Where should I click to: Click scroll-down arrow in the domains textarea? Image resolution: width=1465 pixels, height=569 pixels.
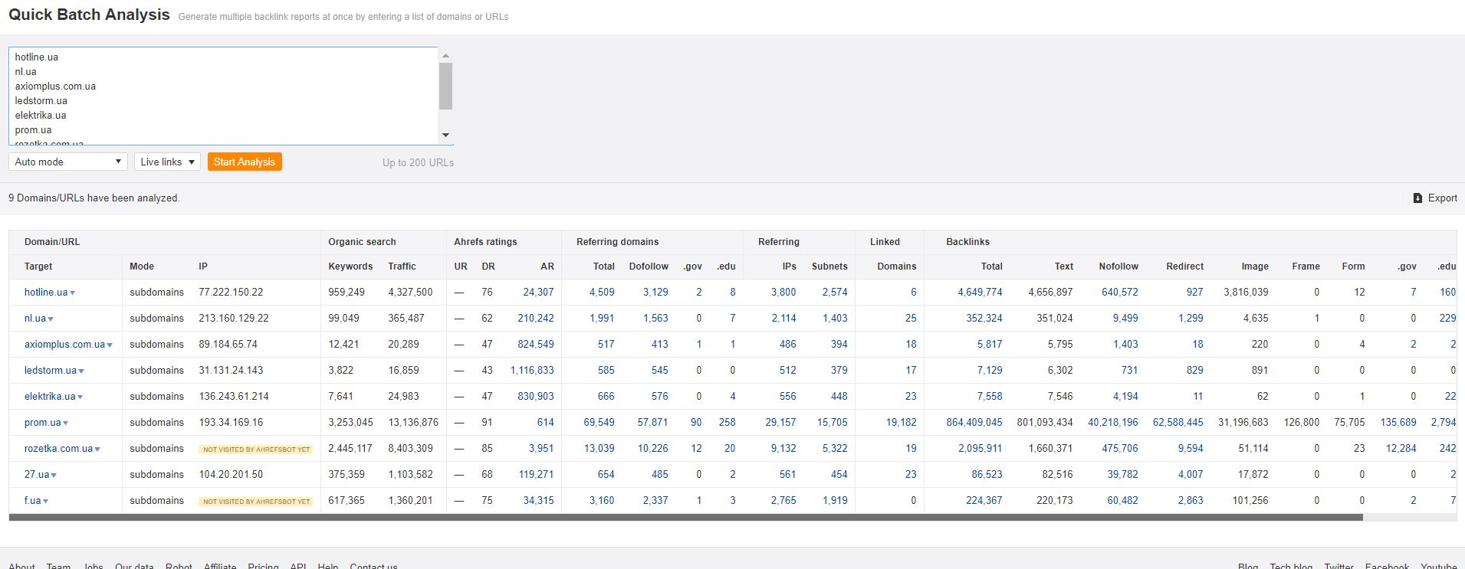point(445,136)
